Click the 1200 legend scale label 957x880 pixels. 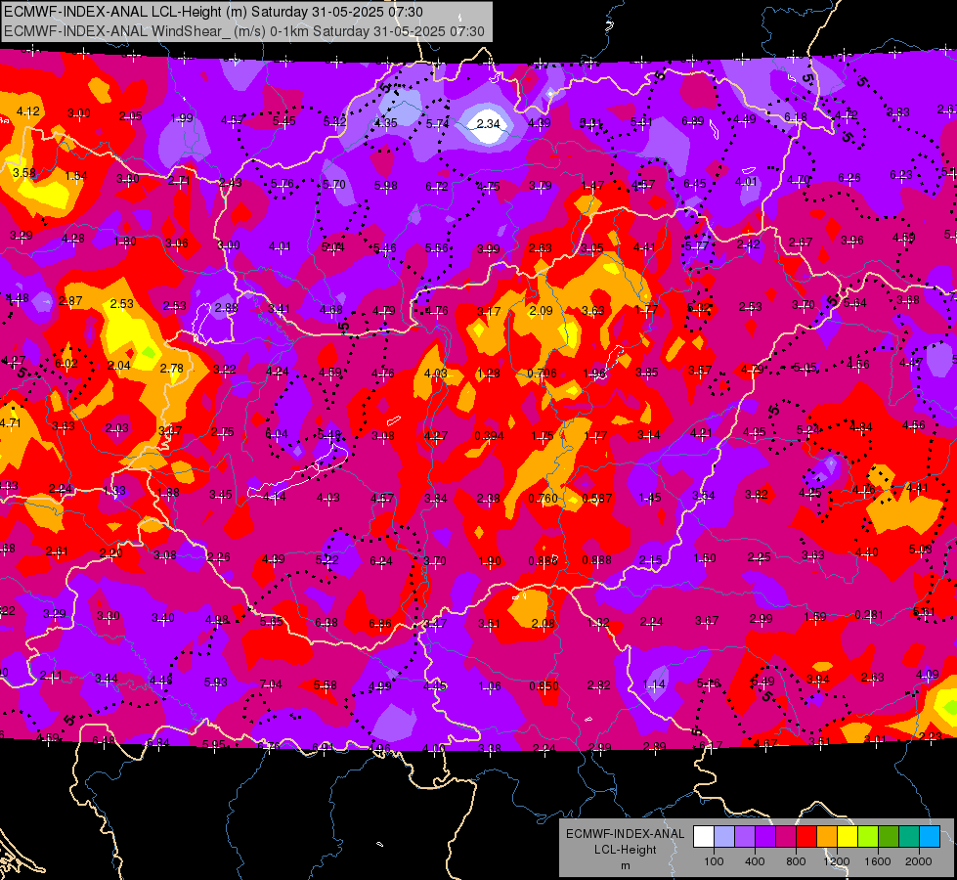tap(836, 861)
